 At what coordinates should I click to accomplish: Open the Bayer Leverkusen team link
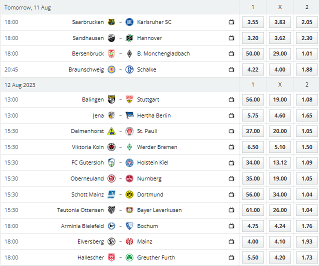click(x=159, y=210)
